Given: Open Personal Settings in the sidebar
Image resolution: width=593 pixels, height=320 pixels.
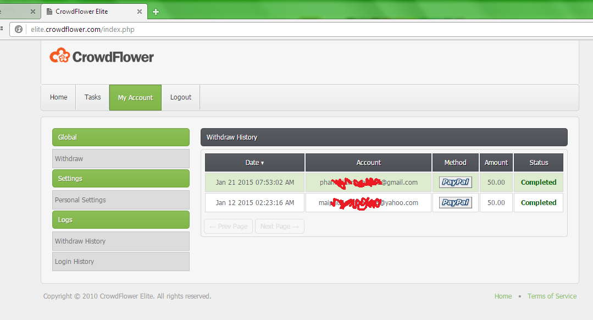Looking at the screenshot, I should (x=121, y=200).
